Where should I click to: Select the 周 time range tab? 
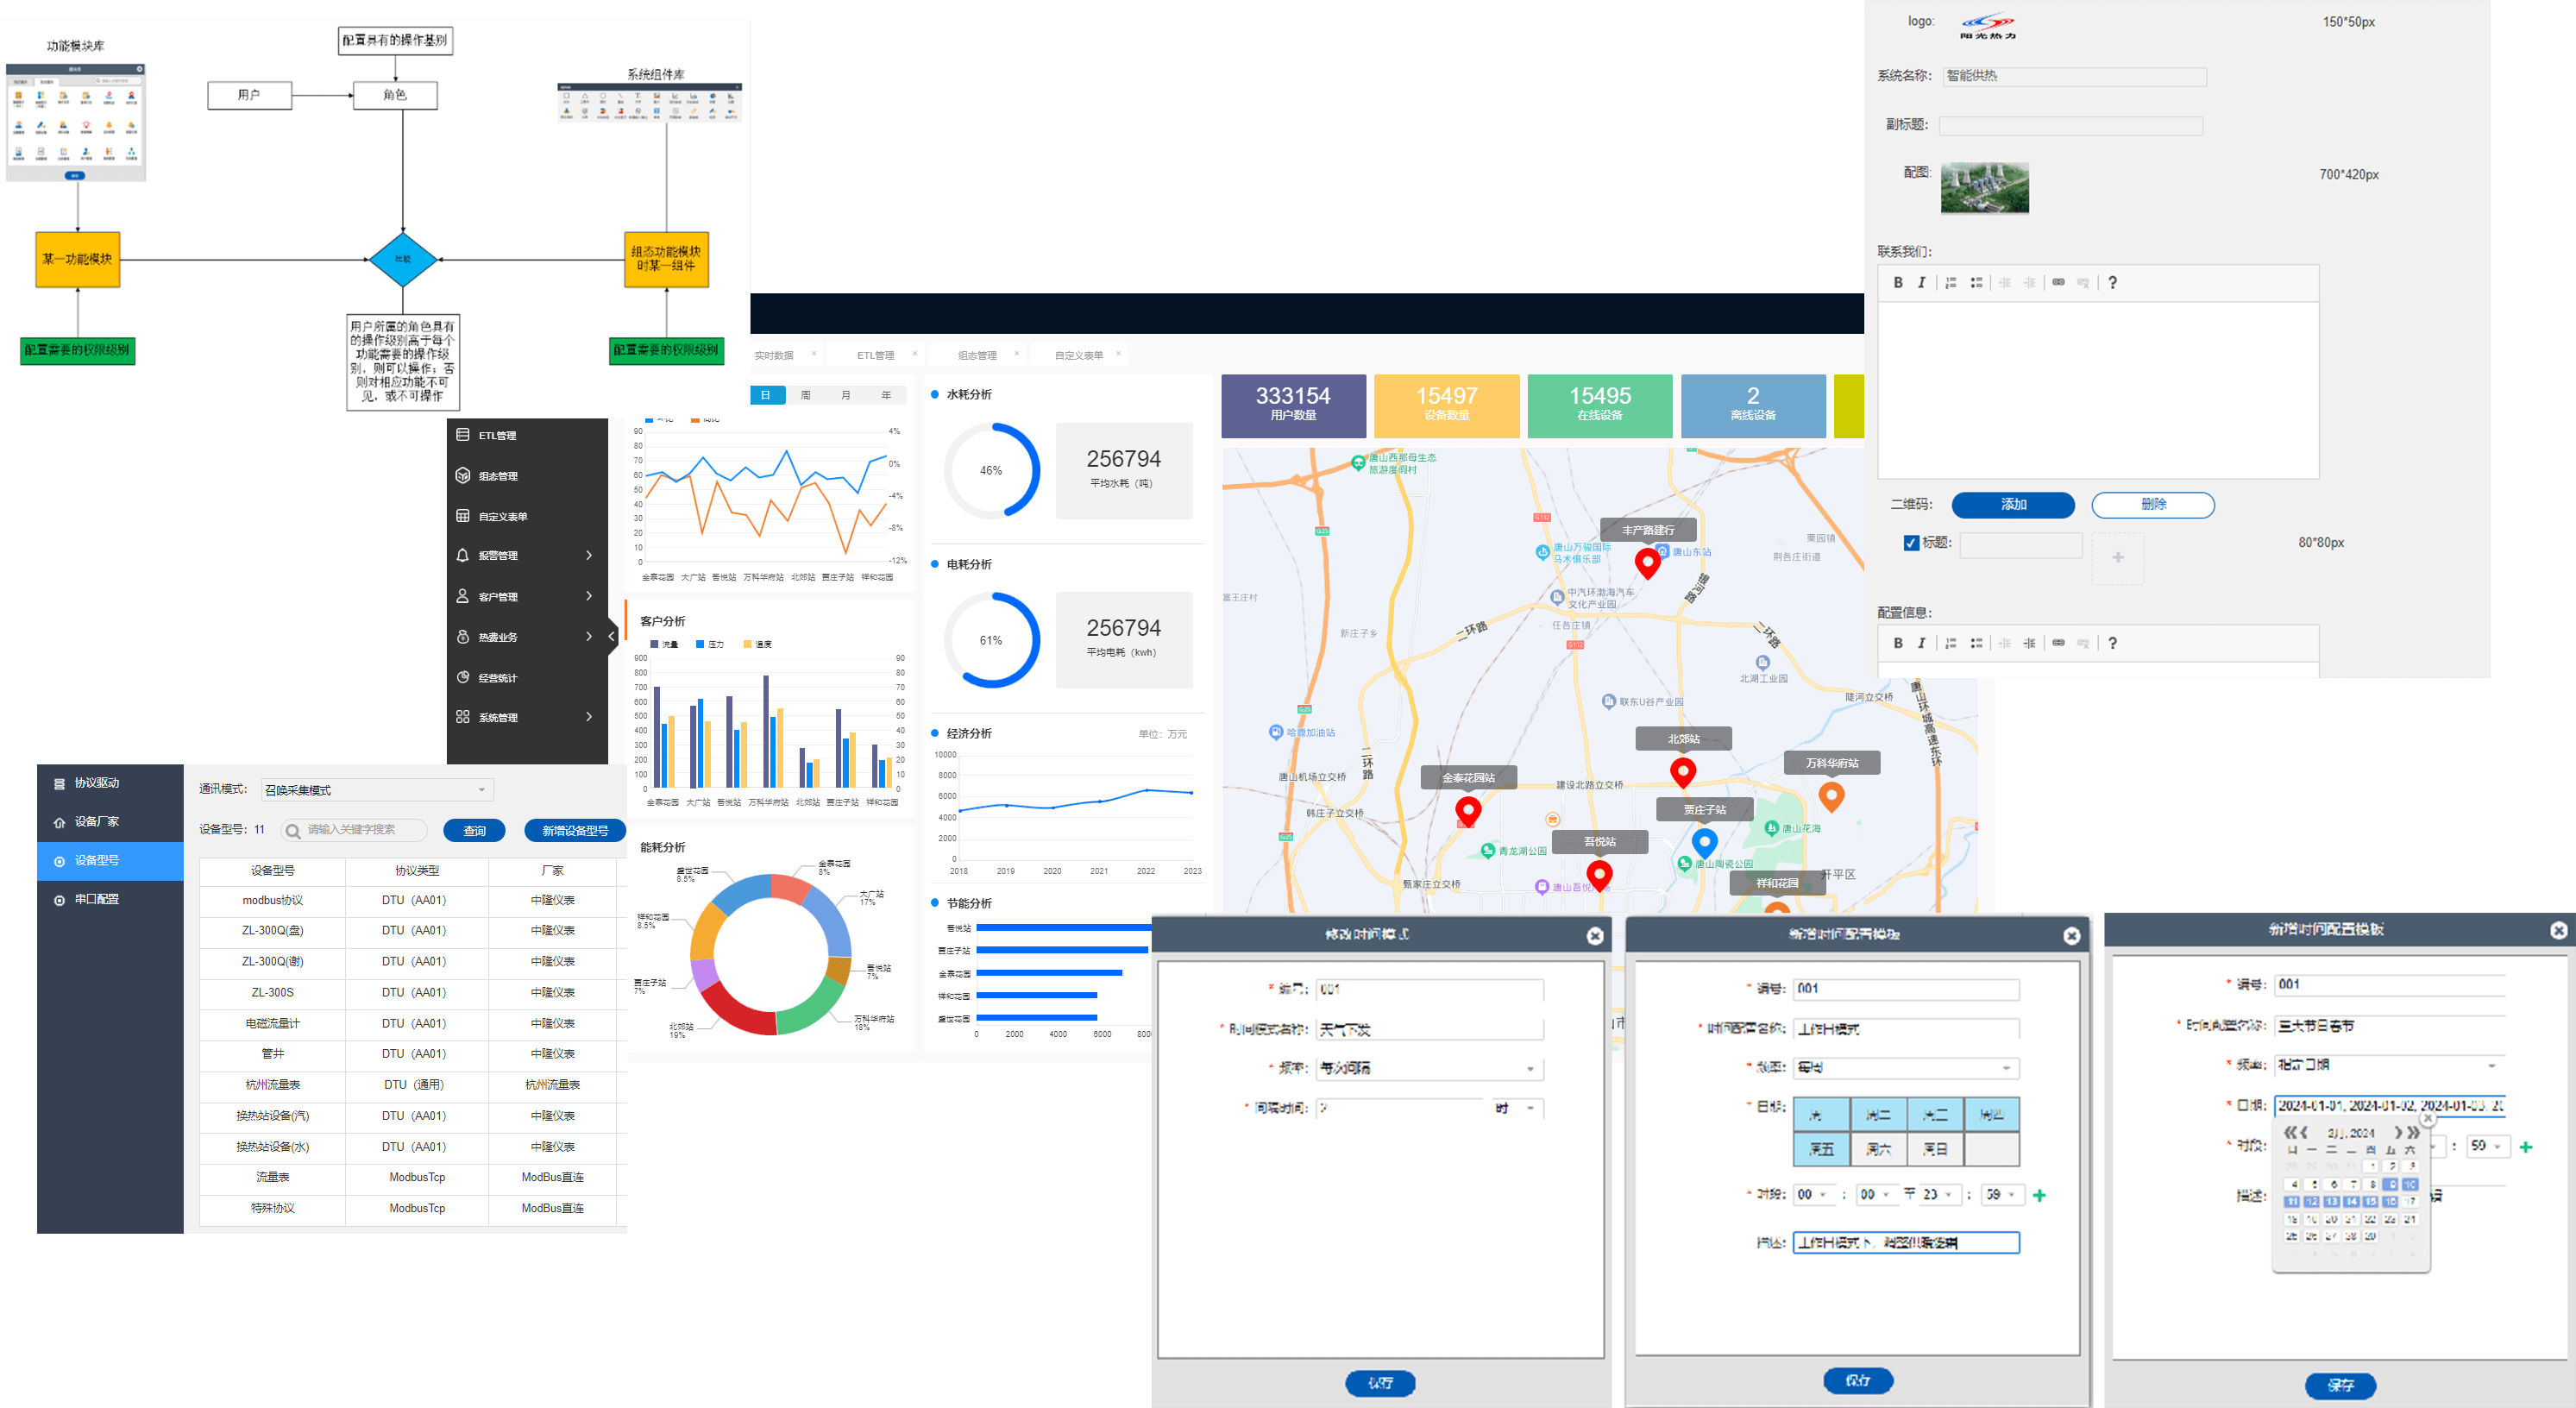[806, 395]
